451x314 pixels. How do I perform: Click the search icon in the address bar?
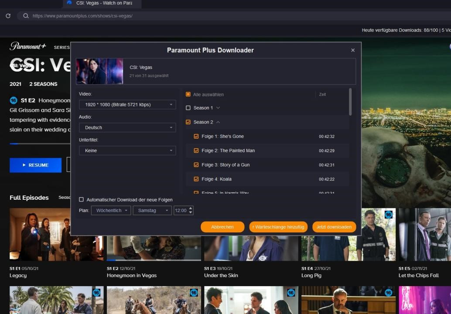[x=26, y=16]
